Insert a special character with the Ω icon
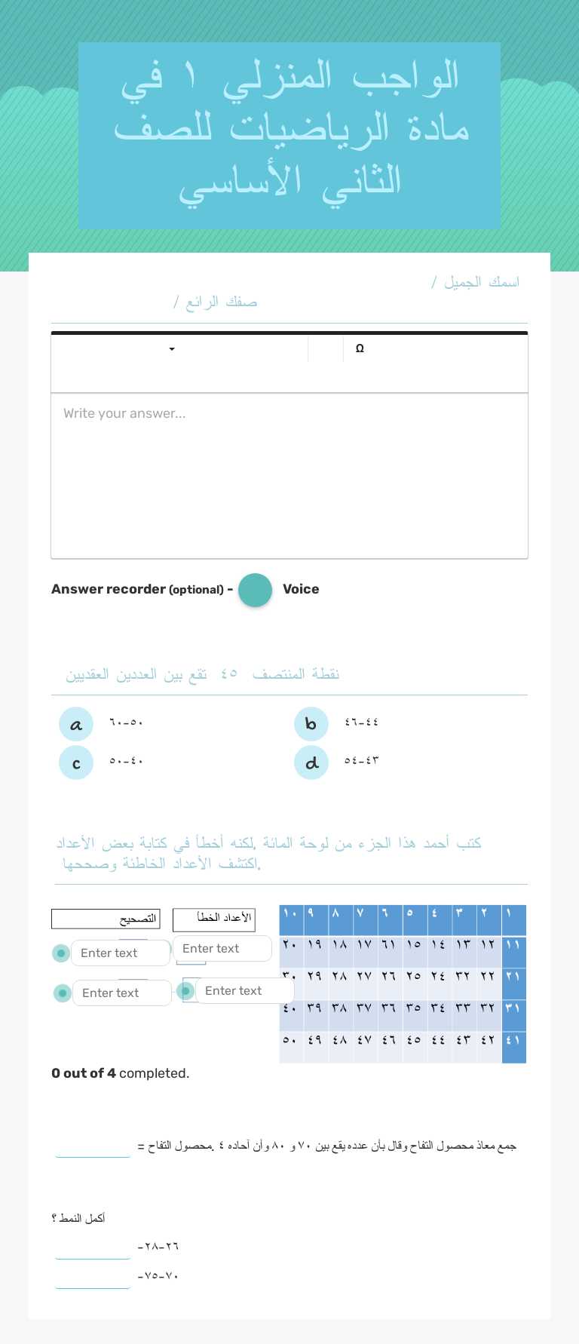 point(360,348)
